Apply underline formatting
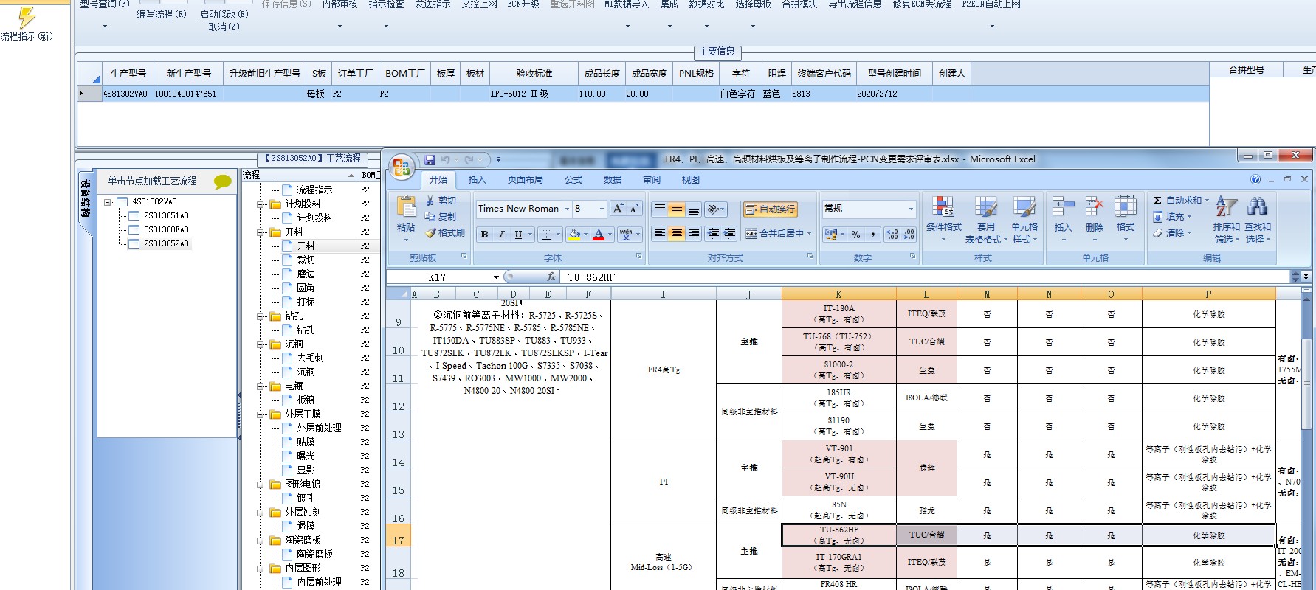This screenshot has width=1316, height=590. pyautogui.click(x=518, y=235)
